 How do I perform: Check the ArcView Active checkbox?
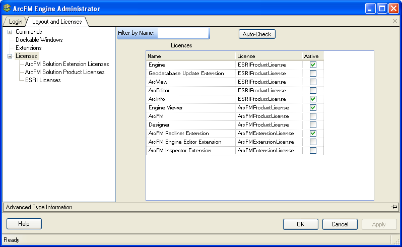pos(313,82)
